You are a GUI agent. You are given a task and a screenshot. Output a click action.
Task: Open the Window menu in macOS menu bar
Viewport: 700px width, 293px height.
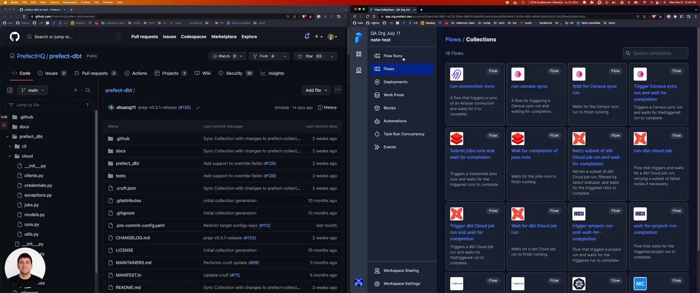108,2
